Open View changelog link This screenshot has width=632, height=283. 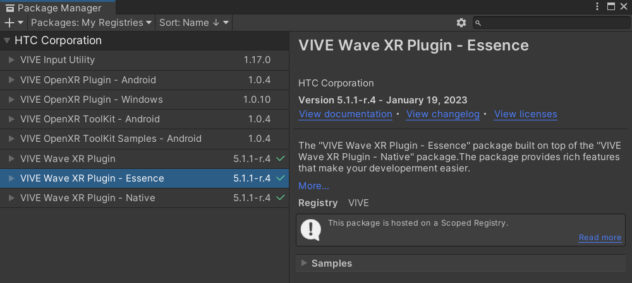(443, 114)
